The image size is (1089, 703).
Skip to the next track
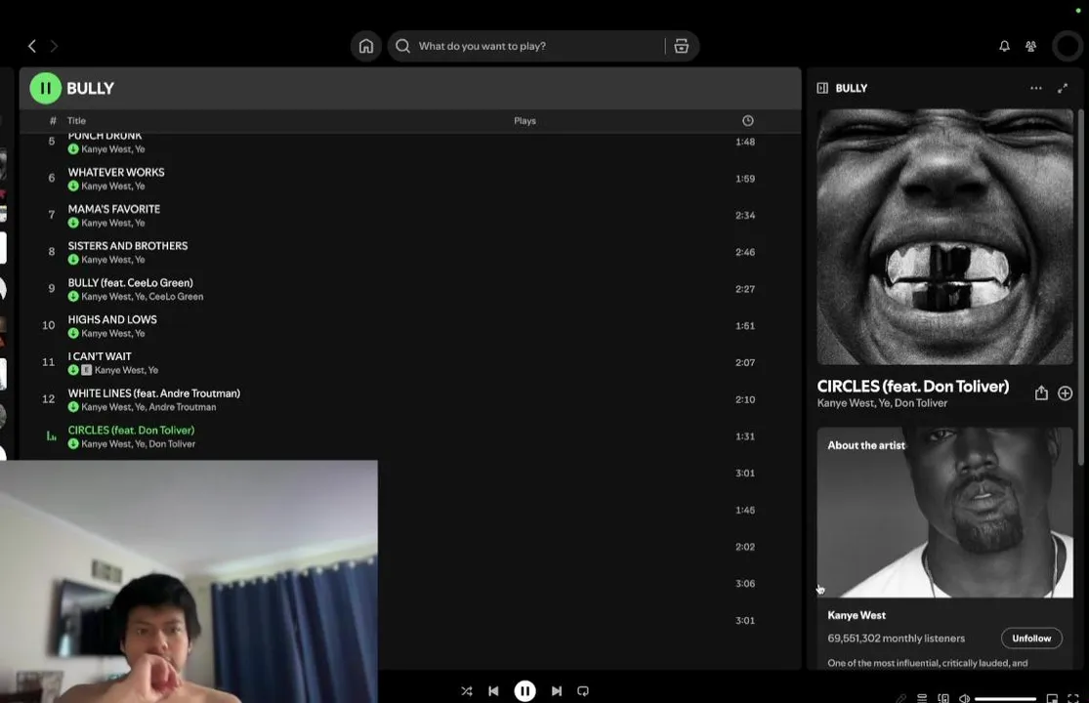pyautogui.click(x=557, y=691)
